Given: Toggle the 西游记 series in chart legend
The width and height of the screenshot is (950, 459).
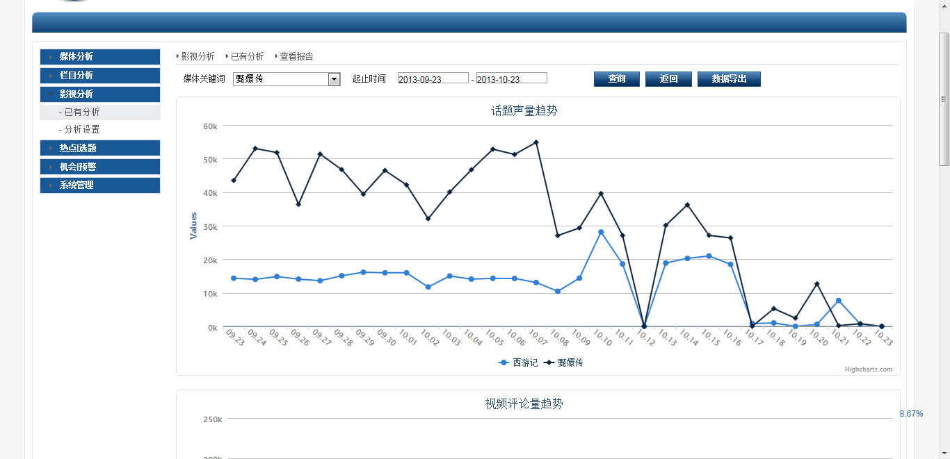Looking at the screenshot, I should pos(519,363).
